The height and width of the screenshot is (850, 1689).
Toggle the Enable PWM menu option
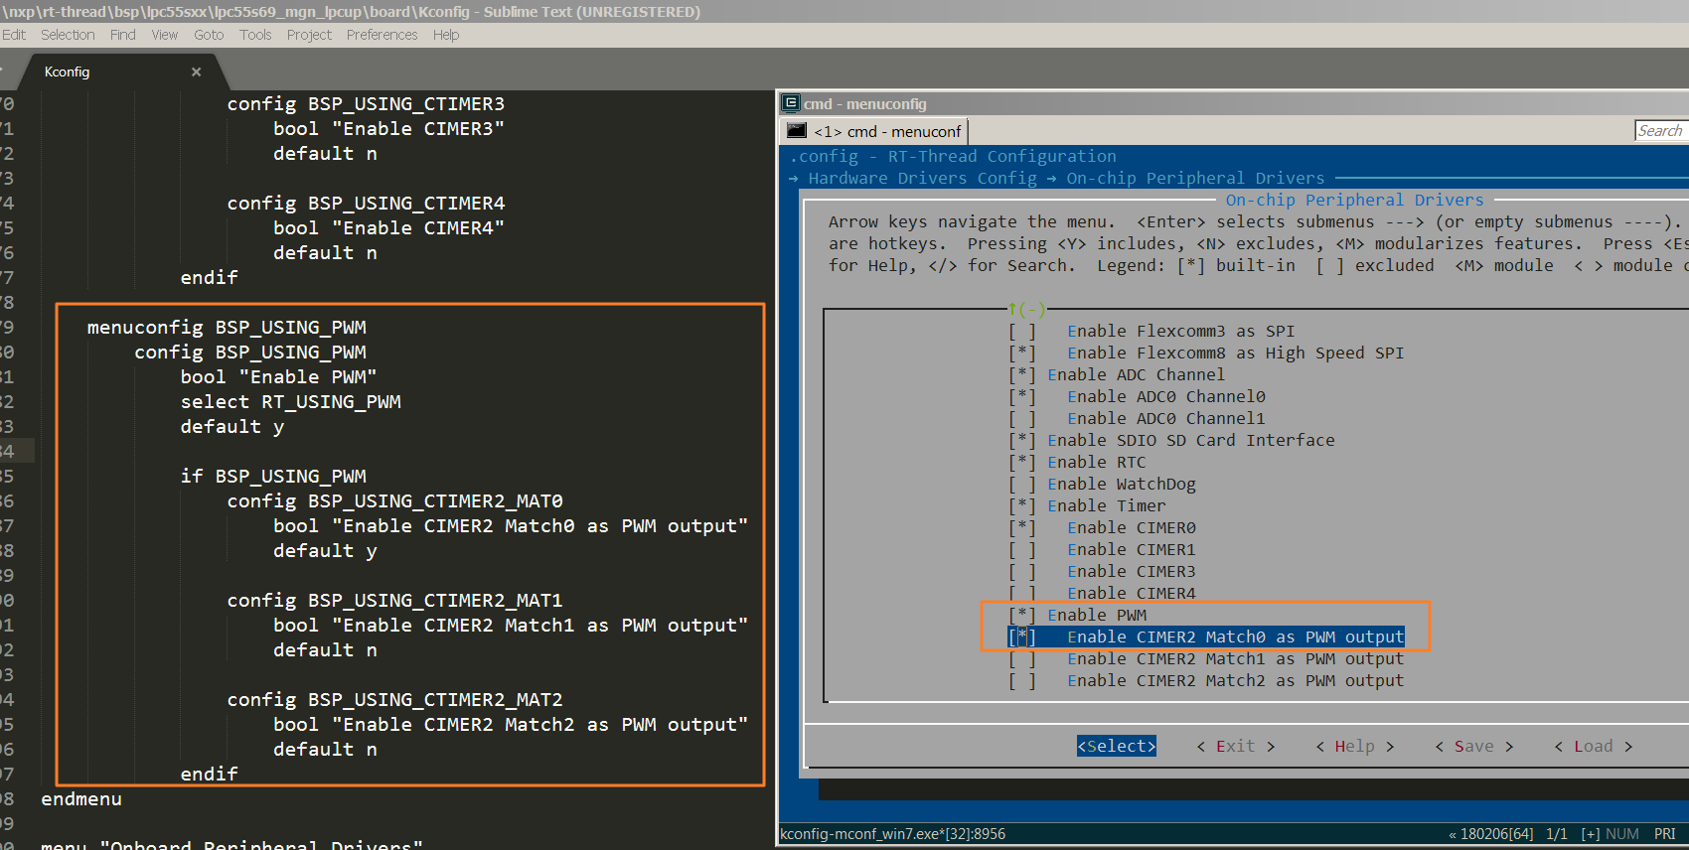(x=1096, y=616)
